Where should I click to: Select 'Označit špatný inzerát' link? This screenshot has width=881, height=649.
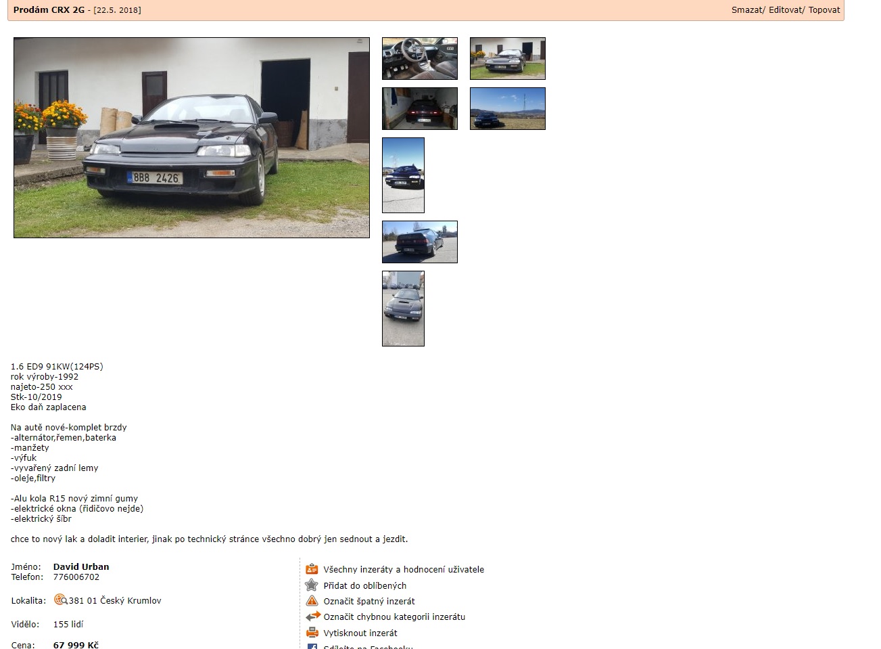pos(368,602)
